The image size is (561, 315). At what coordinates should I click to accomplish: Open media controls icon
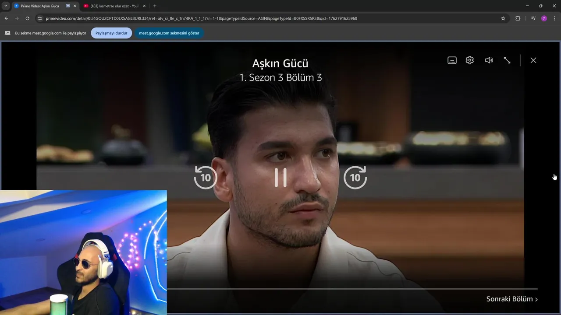coord(533,18)
